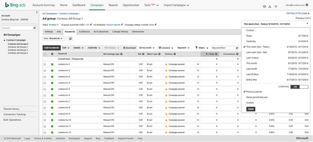Image resolution: width=313 pixels, height=142 pixels.
Task: Open help icon for Match type
Action: [159, 54]
